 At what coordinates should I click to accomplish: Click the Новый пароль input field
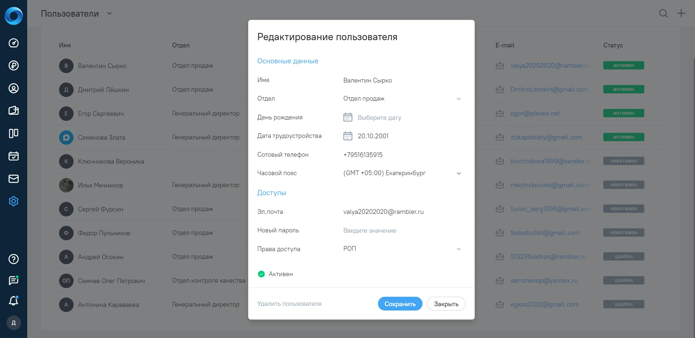[402, 231]
